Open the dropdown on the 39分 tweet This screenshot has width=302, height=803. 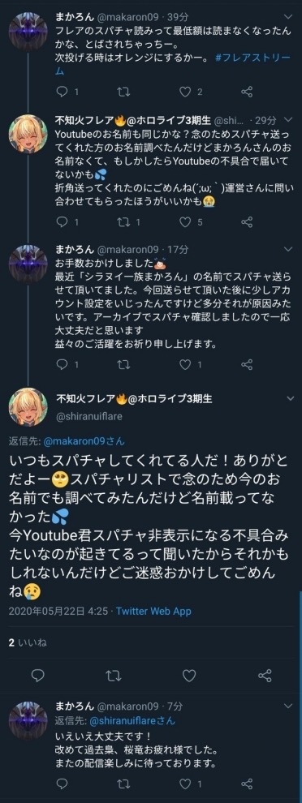point(289,17)
